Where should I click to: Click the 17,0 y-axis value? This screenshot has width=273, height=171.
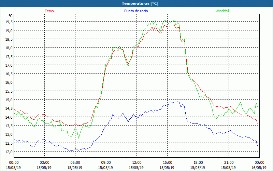pos(9,65)
